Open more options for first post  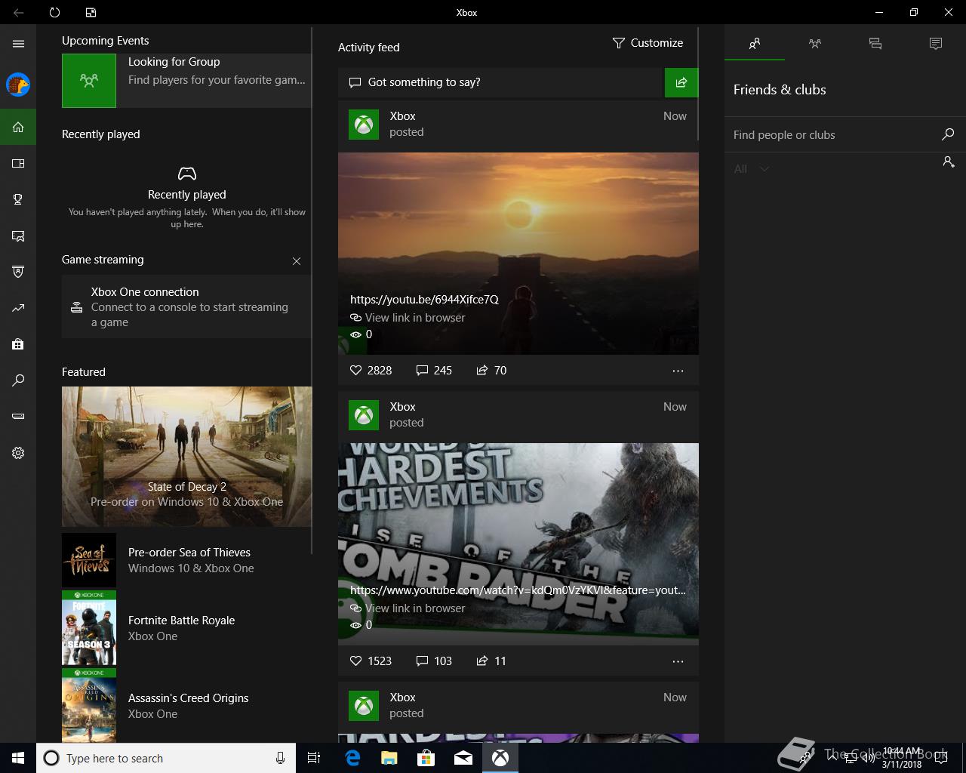point(678,371)
